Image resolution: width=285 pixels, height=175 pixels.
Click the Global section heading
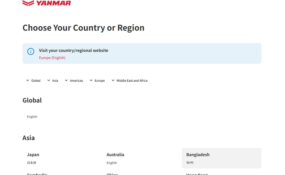pyautogui.click(x=32, y=100)
